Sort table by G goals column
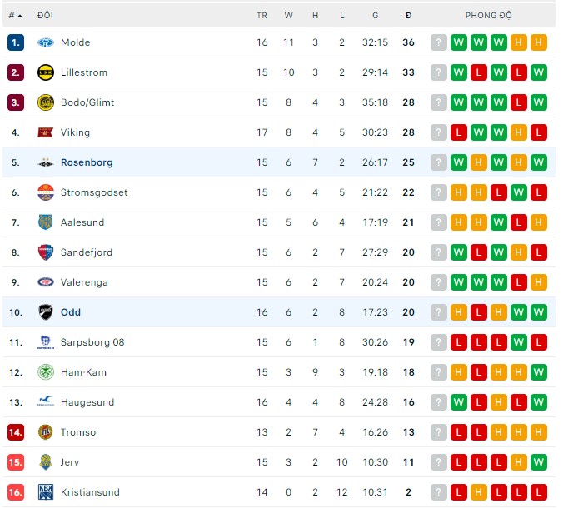The image size is (563, 508). click(x=376, y=16)
